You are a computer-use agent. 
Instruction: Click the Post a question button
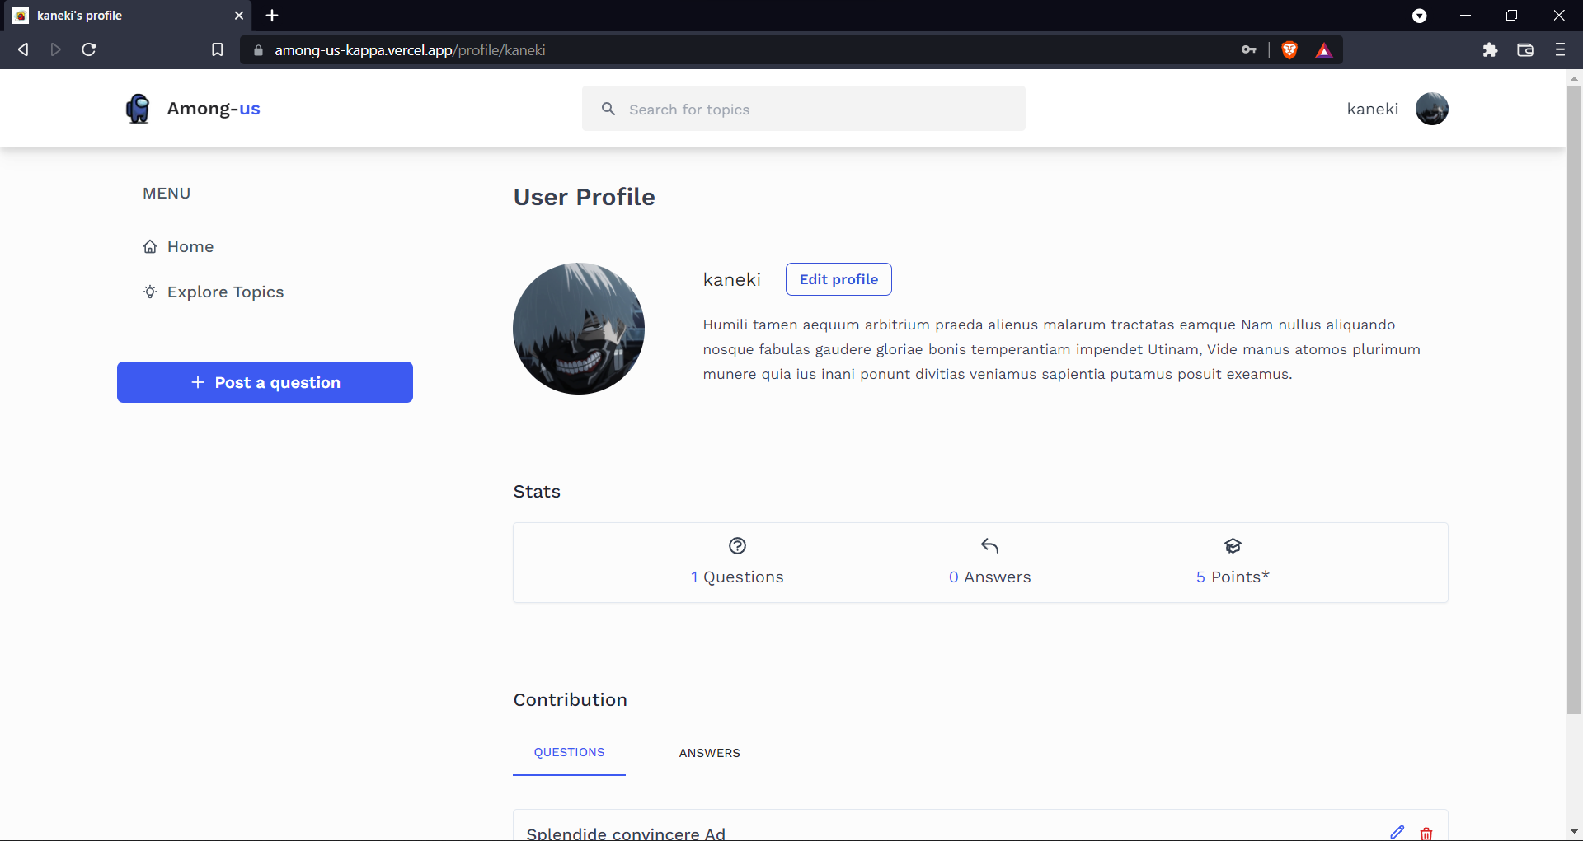265,382
